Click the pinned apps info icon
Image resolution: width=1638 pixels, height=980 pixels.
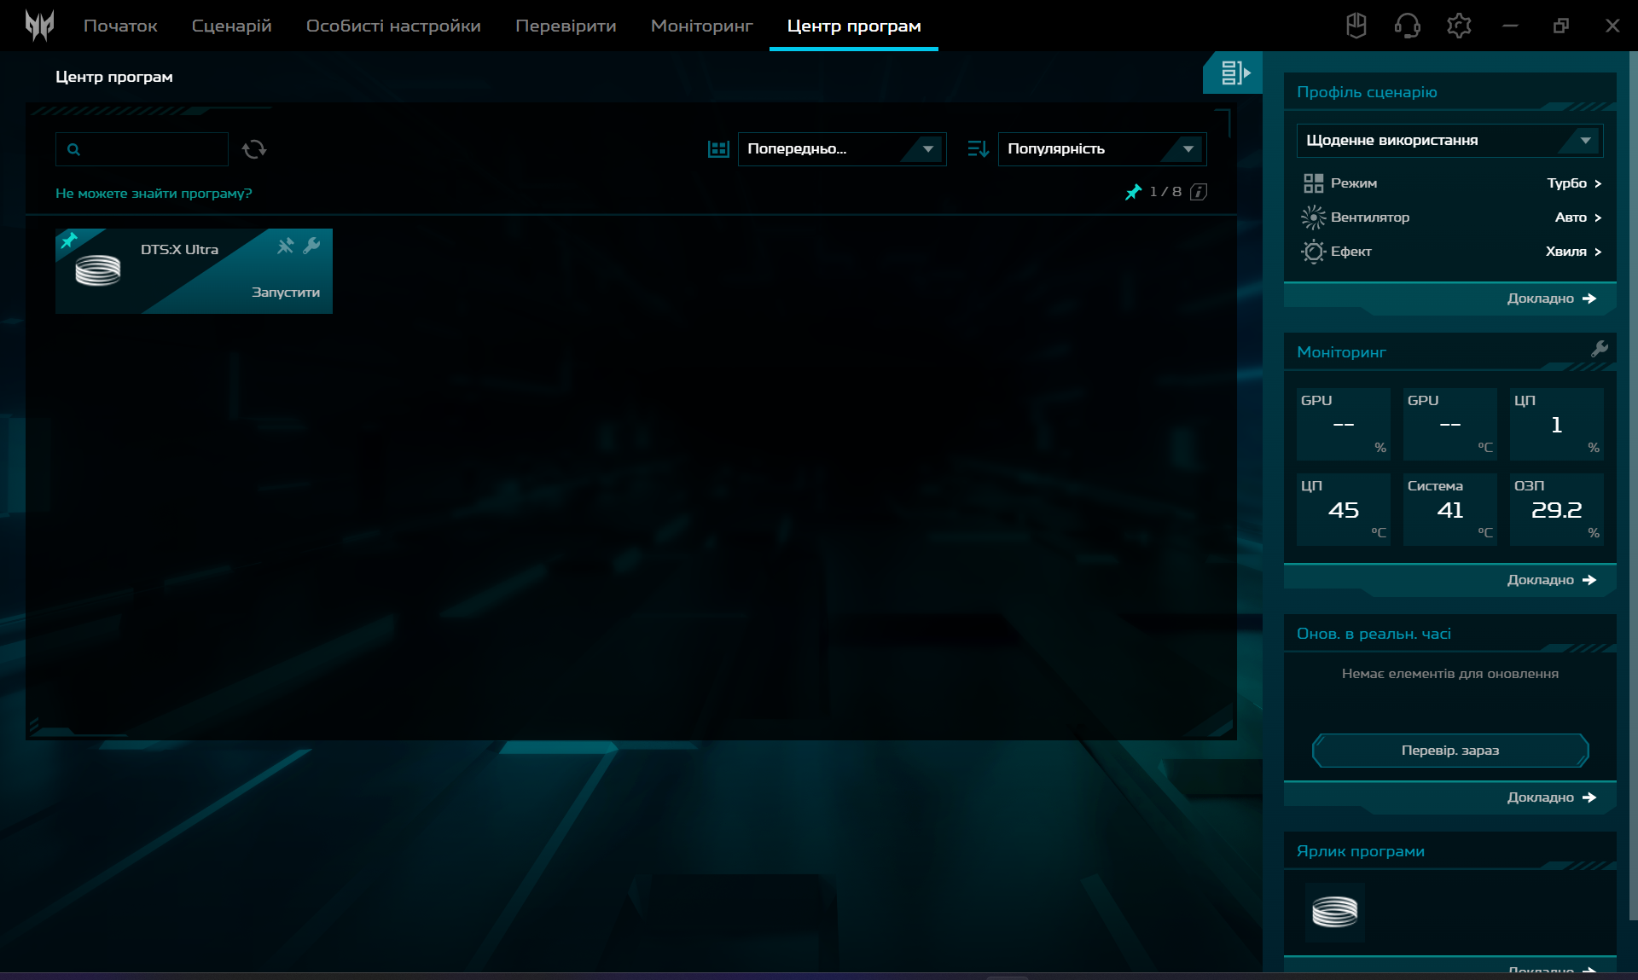[x=1199, y=192]
